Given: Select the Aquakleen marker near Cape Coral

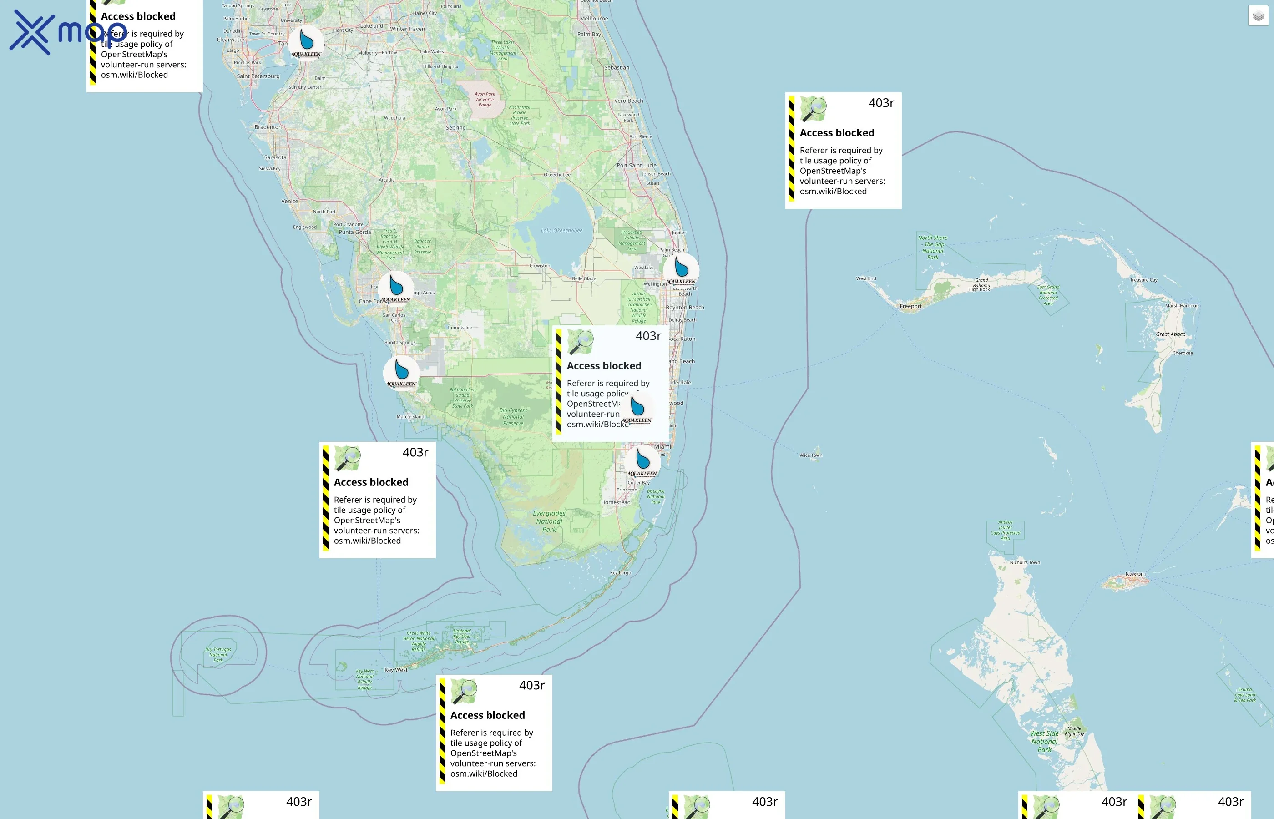Looking at the screenshot, I should [x=395, y=288].
